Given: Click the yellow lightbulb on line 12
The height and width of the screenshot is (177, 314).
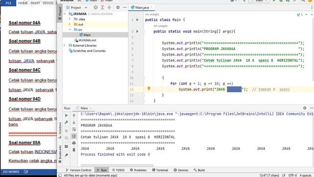Looking at the screenshot, I should coord(149,88).
